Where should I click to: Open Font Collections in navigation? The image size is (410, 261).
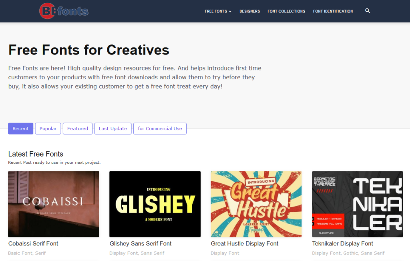pos(286,11)
